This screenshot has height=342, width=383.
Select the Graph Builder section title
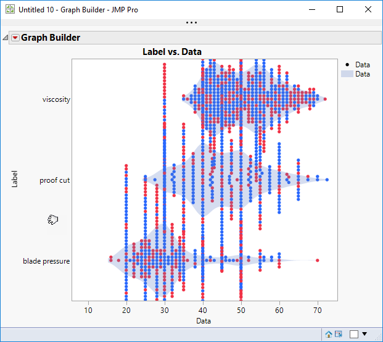[x=51, y=38]
